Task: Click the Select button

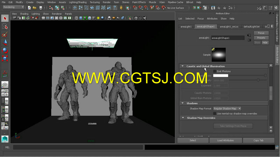Action: (193, 140)
